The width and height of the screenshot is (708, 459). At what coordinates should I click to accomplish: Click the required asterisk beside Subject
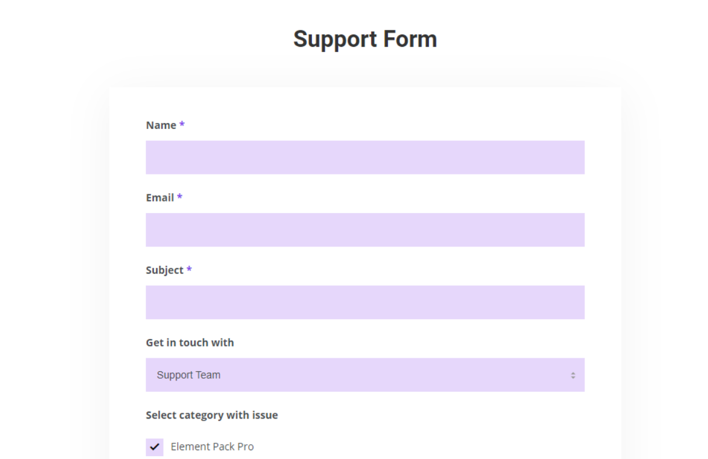coord(189,270)
